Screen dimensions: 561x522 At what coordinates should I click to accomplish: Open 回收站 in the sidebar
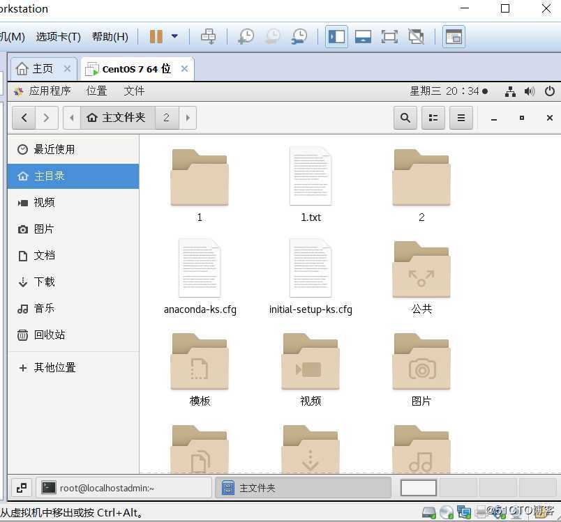pos(73,335)
